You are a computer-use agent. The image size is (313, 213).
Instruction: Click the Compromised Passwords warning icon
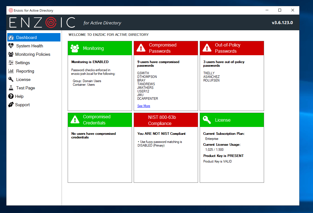pos(141,48)
